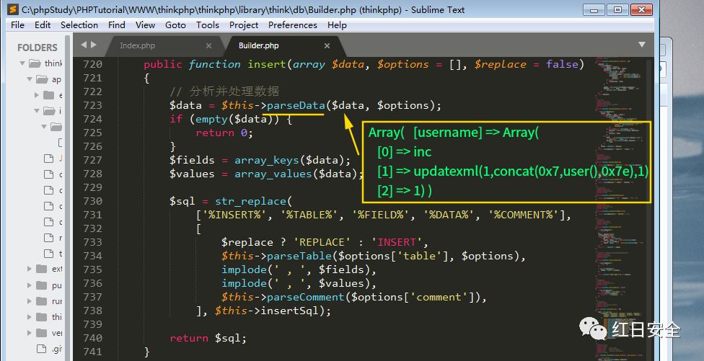704x361 pixels.
Task: Click the 'ext' folder icon
Action: pos(42,269)
